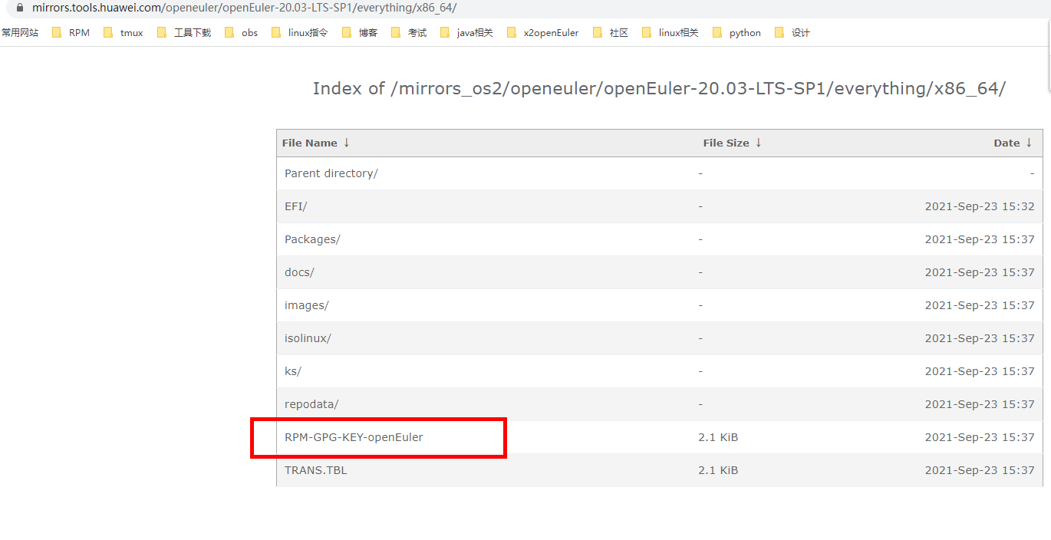Open the images/ directory
1051x540 pixels.
pyautogui.click(x=306, y=305)
